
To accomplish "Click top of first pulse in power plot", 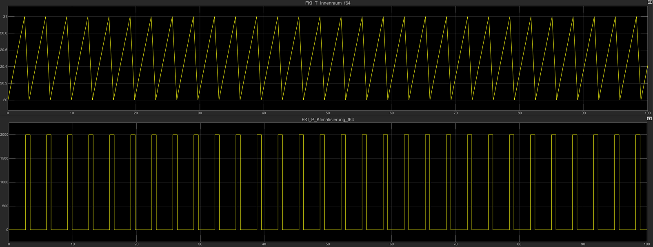I will 28,135.
